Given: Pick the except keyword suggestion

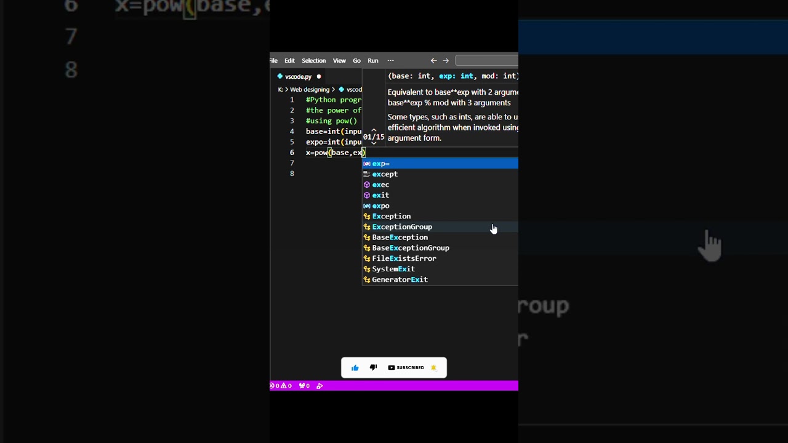Looking at the screenshot, I should click(440, 174).
